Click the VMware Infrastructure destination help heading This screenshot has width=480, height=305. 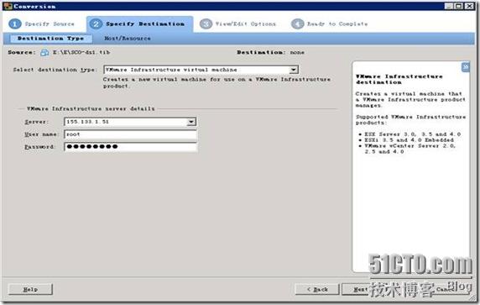tap(399, 79)
